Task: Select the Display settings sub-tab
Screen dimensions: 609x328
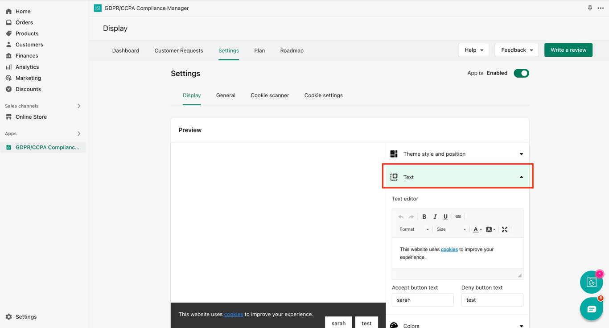Action: point(192,95)
